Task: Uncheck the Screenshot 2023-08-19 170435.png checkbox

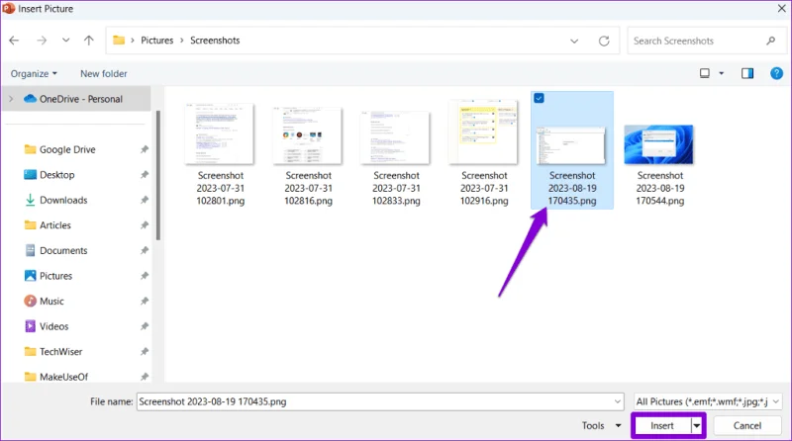Action: (539, 98)
